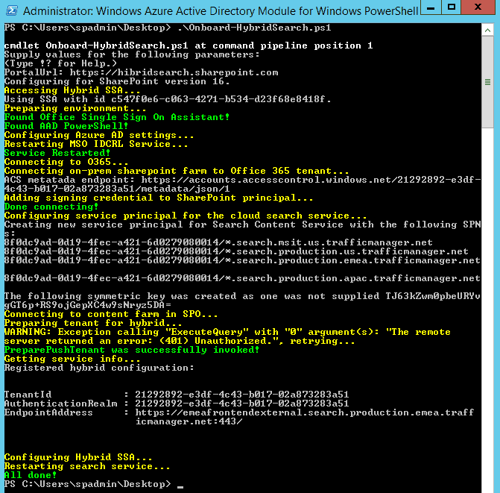Screen dimensions: 500x493
Task: Click 'Configuring for SharePoint version 16.' line
Action: click(x=117, y=81)
